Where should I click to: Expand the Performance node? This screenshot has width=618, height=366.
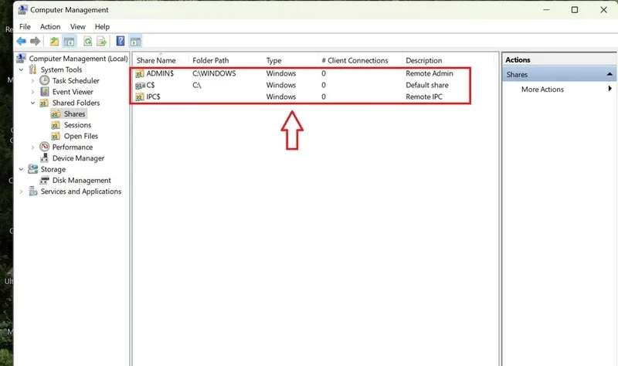[32, 147]
